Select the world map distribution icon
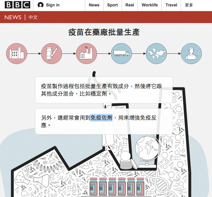212x197 pixels. coord(156,54)
